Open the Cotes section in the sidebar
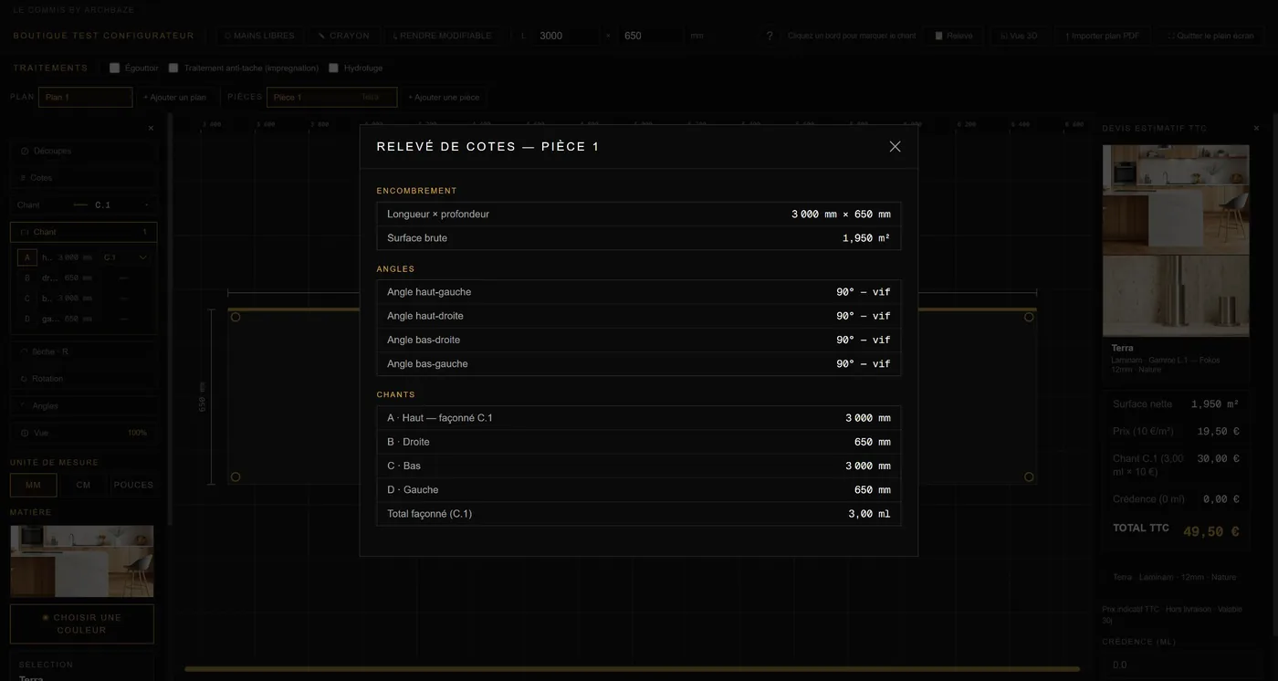This screenshot has height=681, width=1278. point(84,178)
